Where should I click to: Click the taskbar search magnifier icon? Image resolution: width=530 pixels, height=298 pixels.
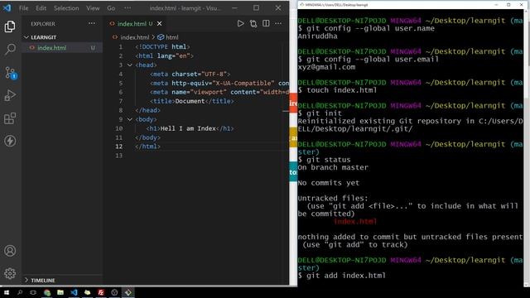click(x=20, y=292)
